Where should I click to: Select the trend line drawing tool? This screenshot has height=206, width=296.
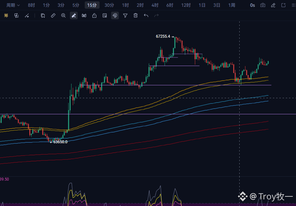pyautogui.click(x=27, y=15)
